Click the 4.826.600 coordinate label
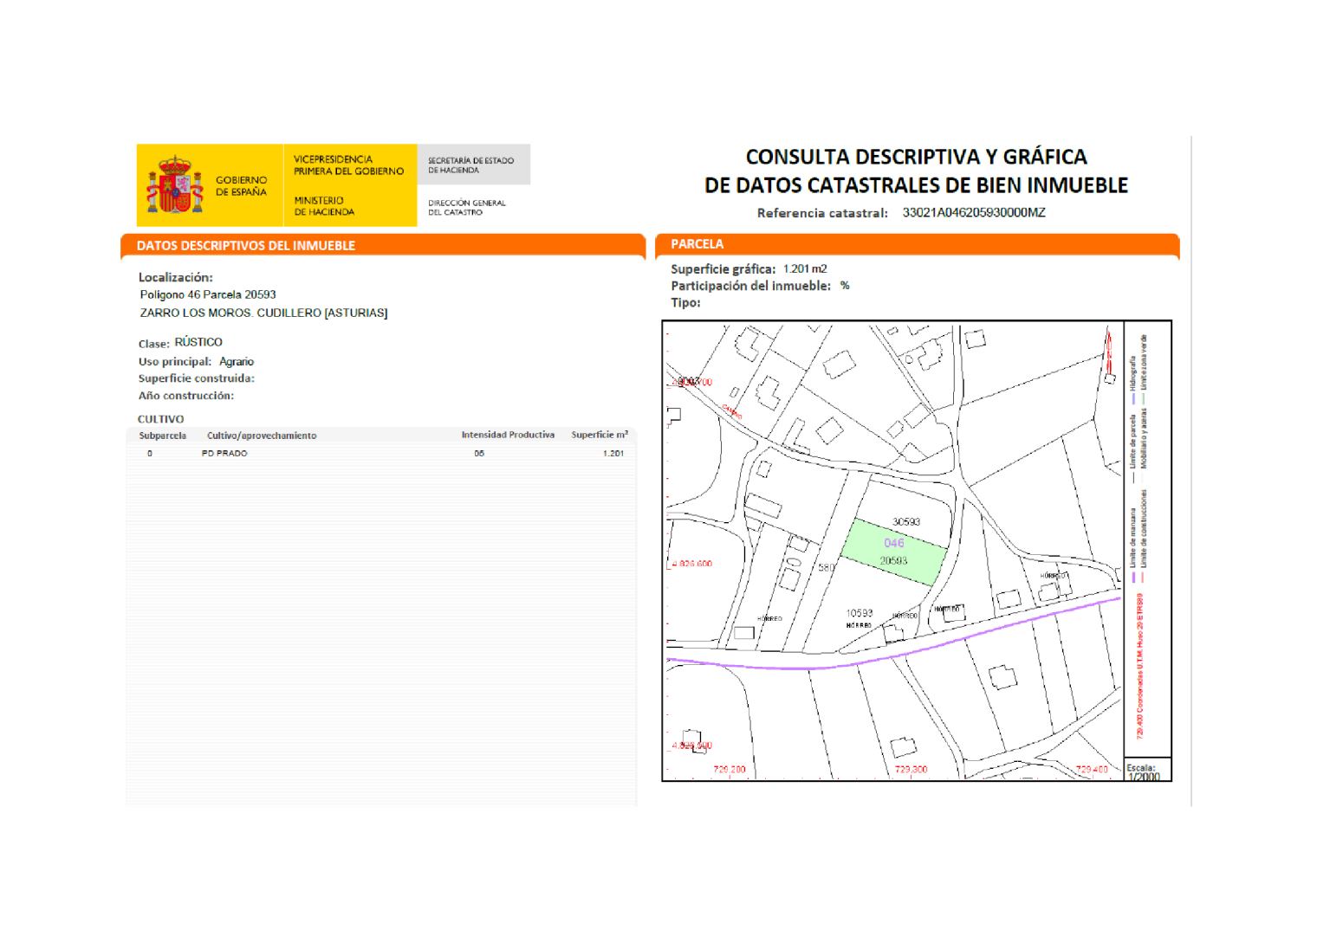1343x949 pixels. 692,564
